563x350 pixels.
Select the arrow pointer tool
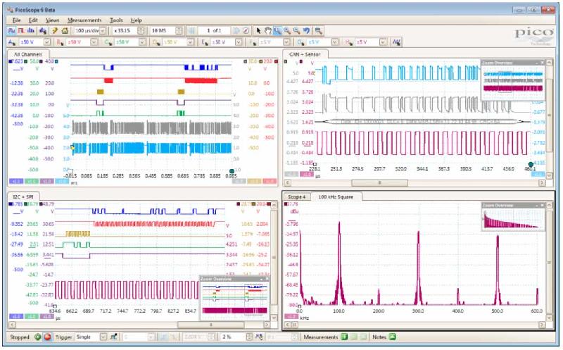(x=259, y=31)
